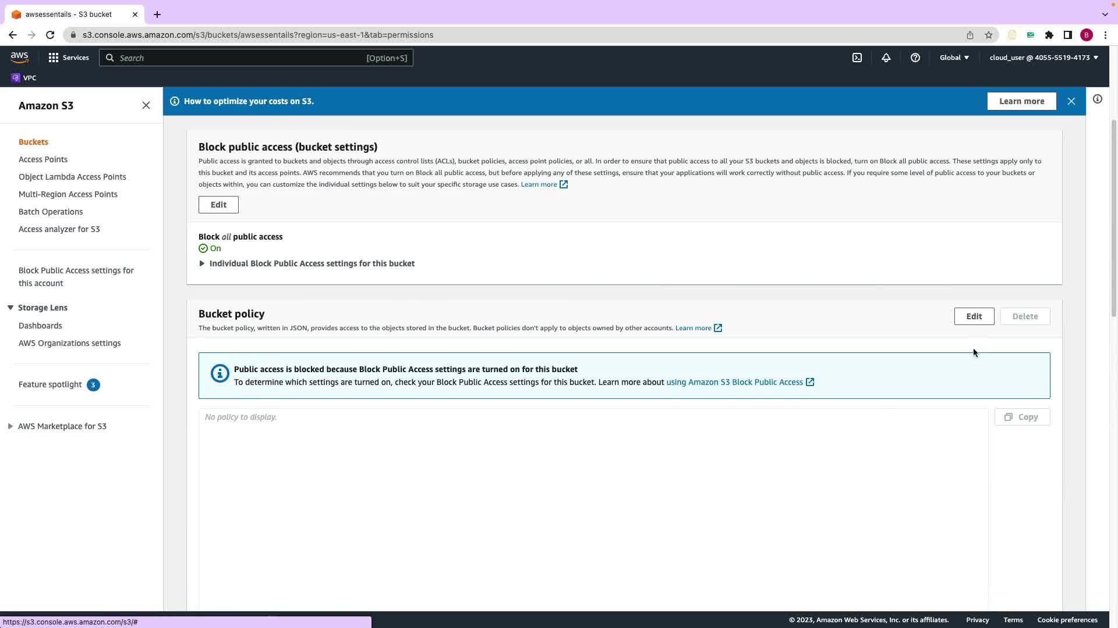Open the Services grid menu
This screenshot has height=628, width=1118.
pyautogui.click(x=69, y=58)
